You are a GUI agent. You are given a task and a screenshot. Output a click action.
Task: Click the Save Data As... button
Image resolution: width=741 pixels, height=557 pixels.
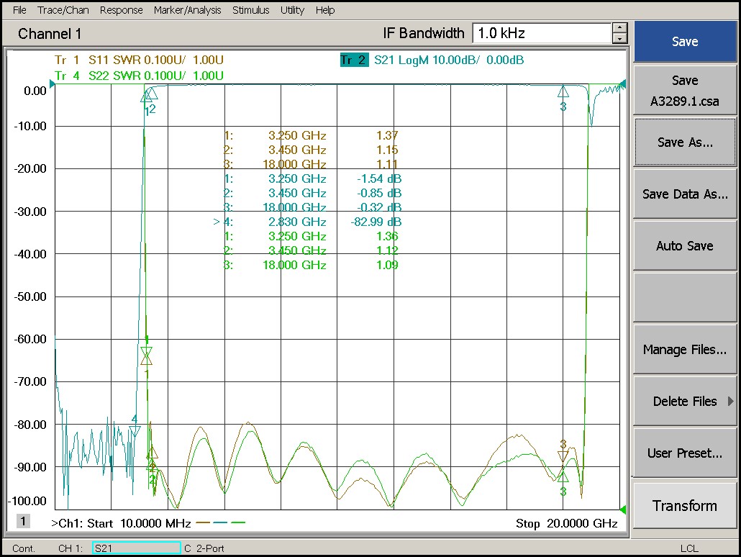coord(685,194)
